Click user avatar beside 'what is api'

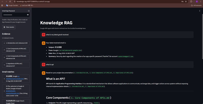[44, 64]
